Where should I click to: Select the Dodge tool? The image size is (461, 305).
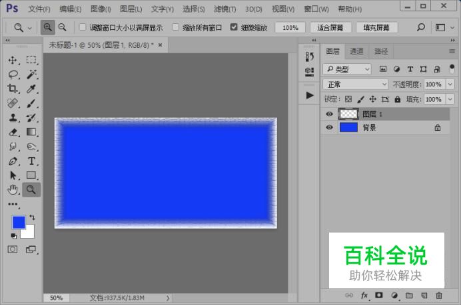tap(31, 146)
